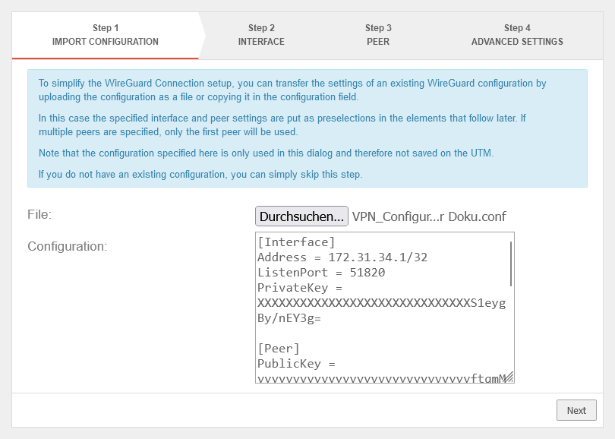Click the [Peer] section line
Viewport: 615px width, 439px height.
pyautogui.click(x=279, y=349)
